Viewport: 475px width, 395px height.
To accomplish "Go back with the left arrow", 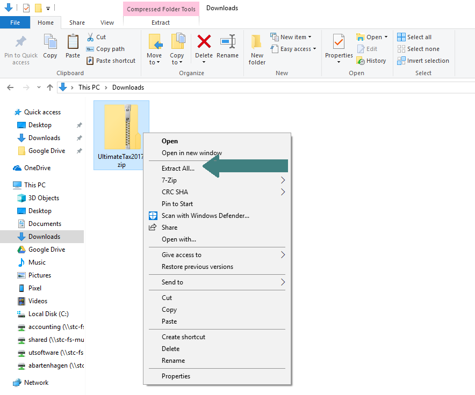I will [x=10, y=87].
